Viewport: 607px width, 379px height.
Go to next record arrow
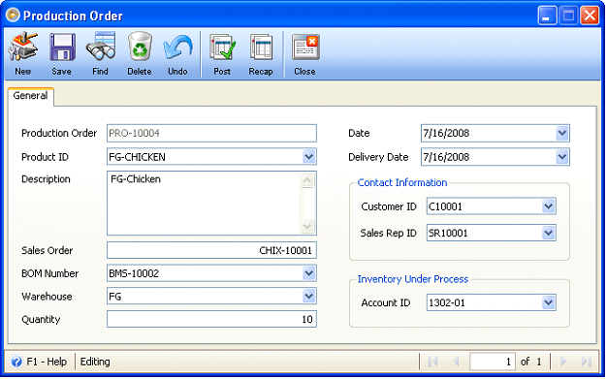click(x=563, y=362)
